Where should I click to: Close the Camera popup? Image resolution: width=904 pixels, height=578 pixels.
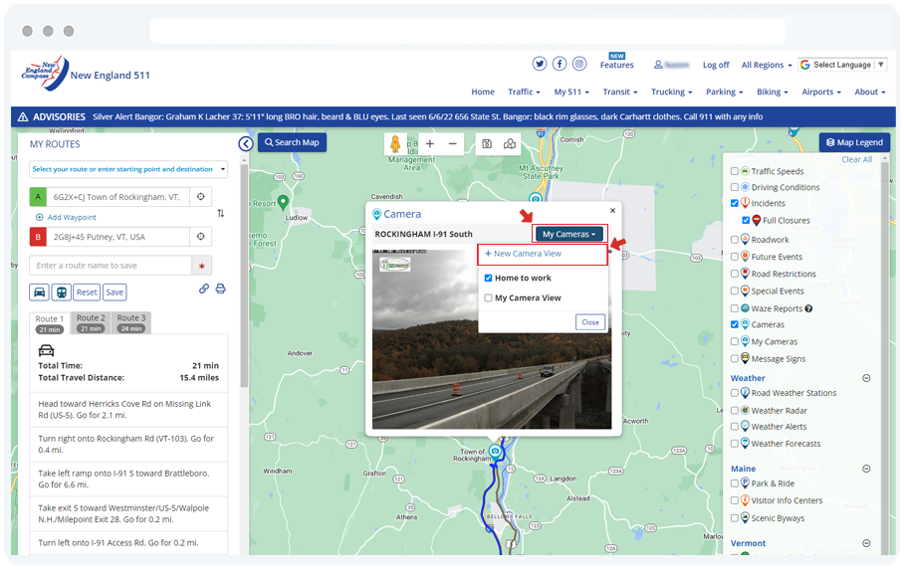pos(613,210)
